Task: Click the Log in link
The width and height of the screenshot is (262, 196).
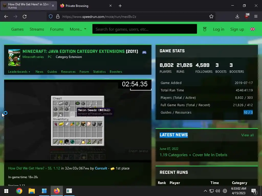Action: [x=219, y=29]
